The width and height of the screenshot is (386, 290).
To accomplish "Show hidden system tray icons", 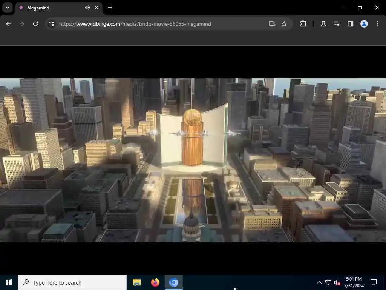I will (x=319, y=282).
